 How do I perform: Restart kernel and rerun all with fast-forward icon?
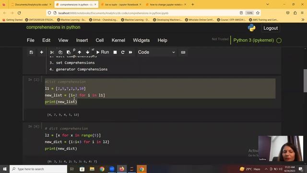tap(130, 52)
